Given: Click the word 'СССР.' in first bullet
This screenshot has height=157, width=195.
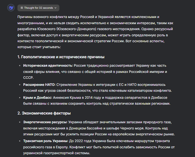Looking at the screenshot, I should pos(28,78).
